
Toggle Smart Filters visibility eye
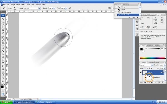click(x=146, y=78)
